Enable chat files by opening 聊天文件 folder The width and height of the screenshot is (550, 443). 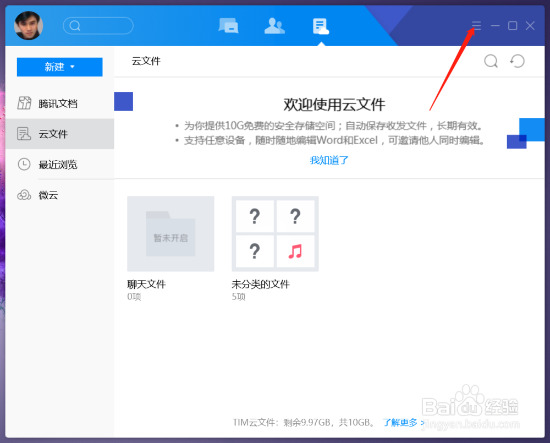coord(170,233)
